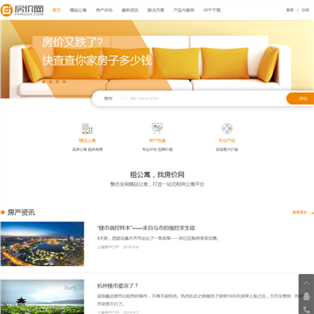This screenshot has width=314, height=314.
Task: Click the QQ penguin contact icon
Action: coord(306,297)
